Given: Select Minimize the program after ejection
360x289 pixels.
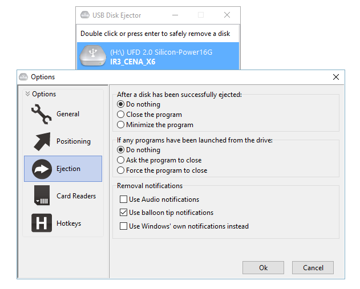Looking at the screenshot, I should click(120, 125).
